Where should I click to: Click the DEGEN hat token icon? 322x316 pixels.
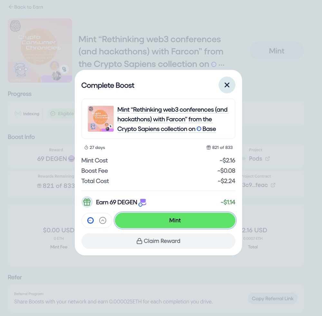(x=142, y=202)
